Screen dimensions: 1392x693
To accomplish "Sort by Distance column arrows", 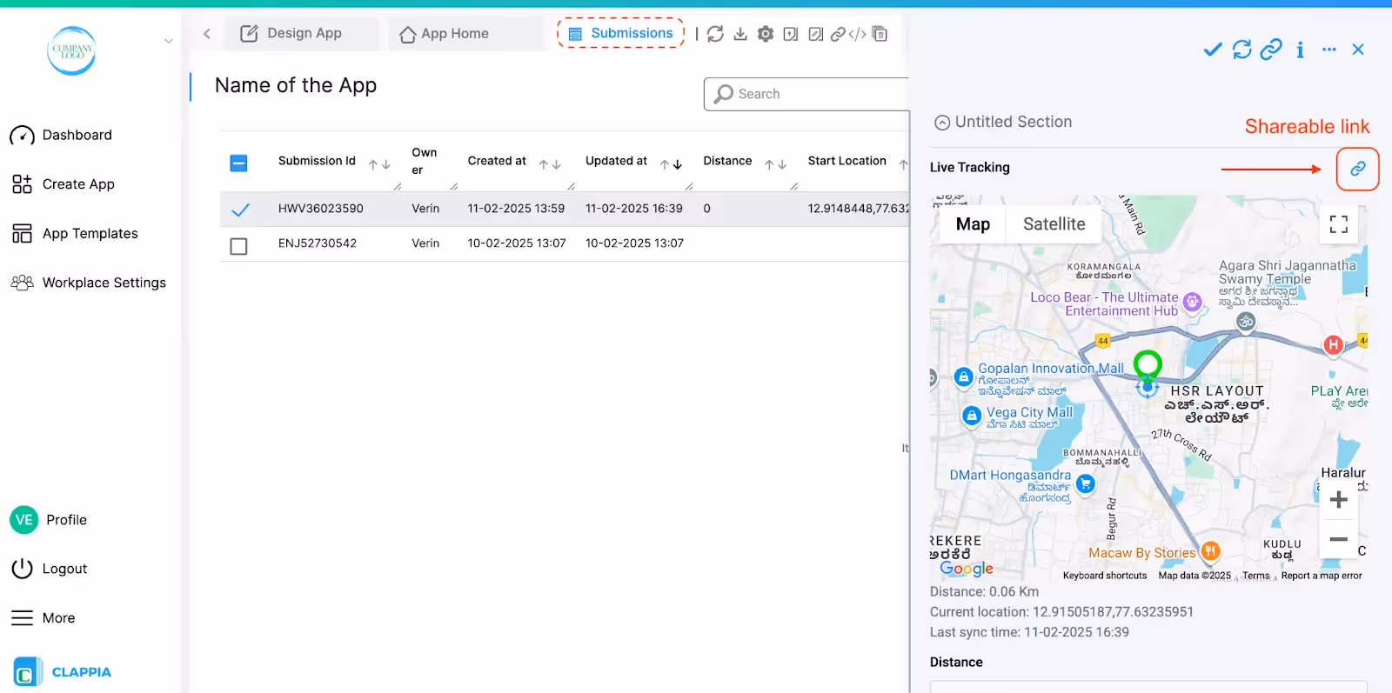I will point(776,164).
